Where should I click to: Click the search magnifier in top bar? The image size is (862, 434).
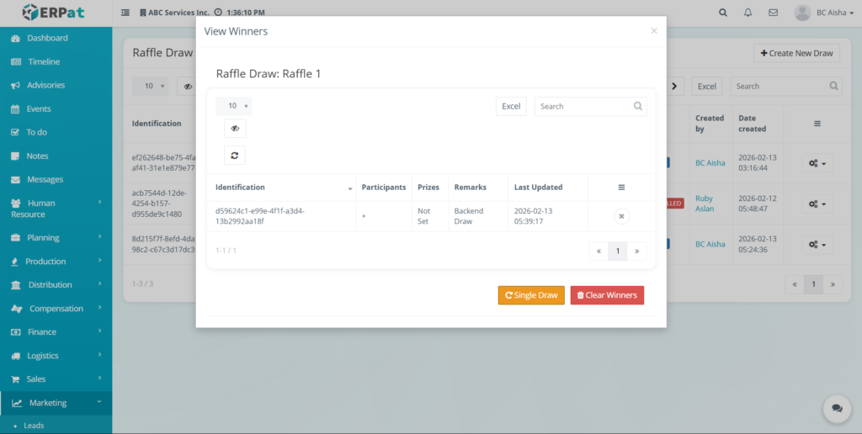pyautogui.click(x=722, y=13)
